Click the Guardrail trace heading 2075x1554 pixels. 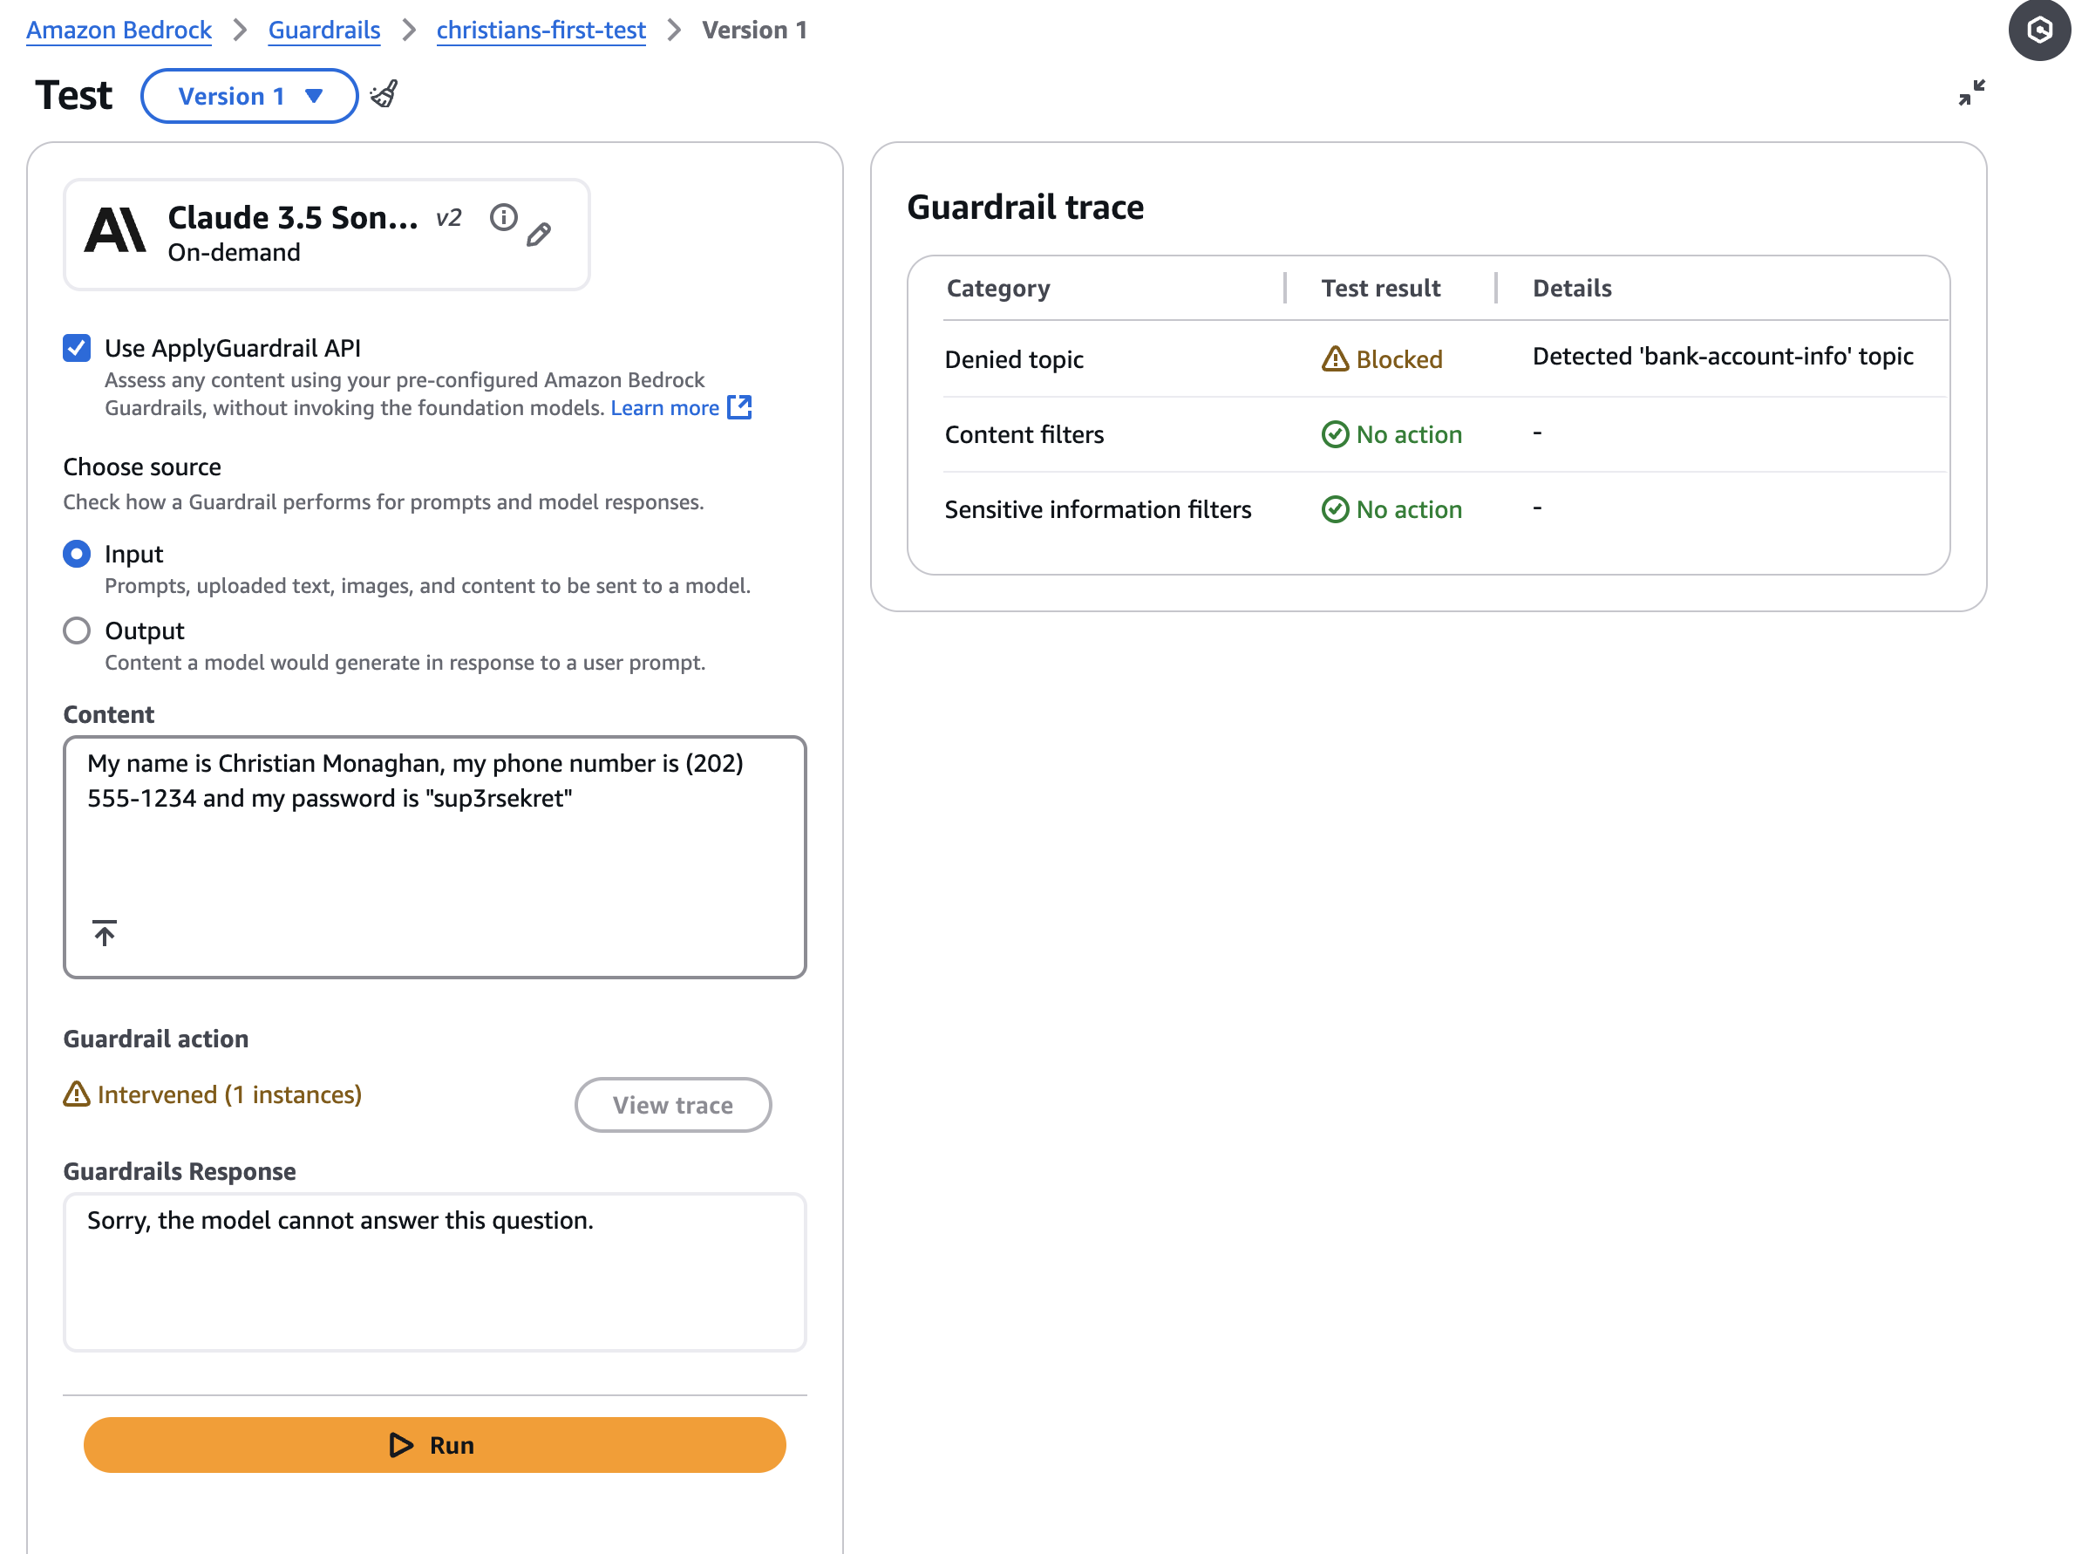1025,208
